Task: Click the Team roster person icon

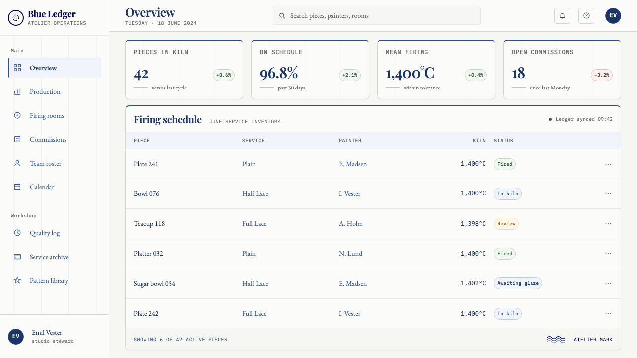Action: (17, 163)
